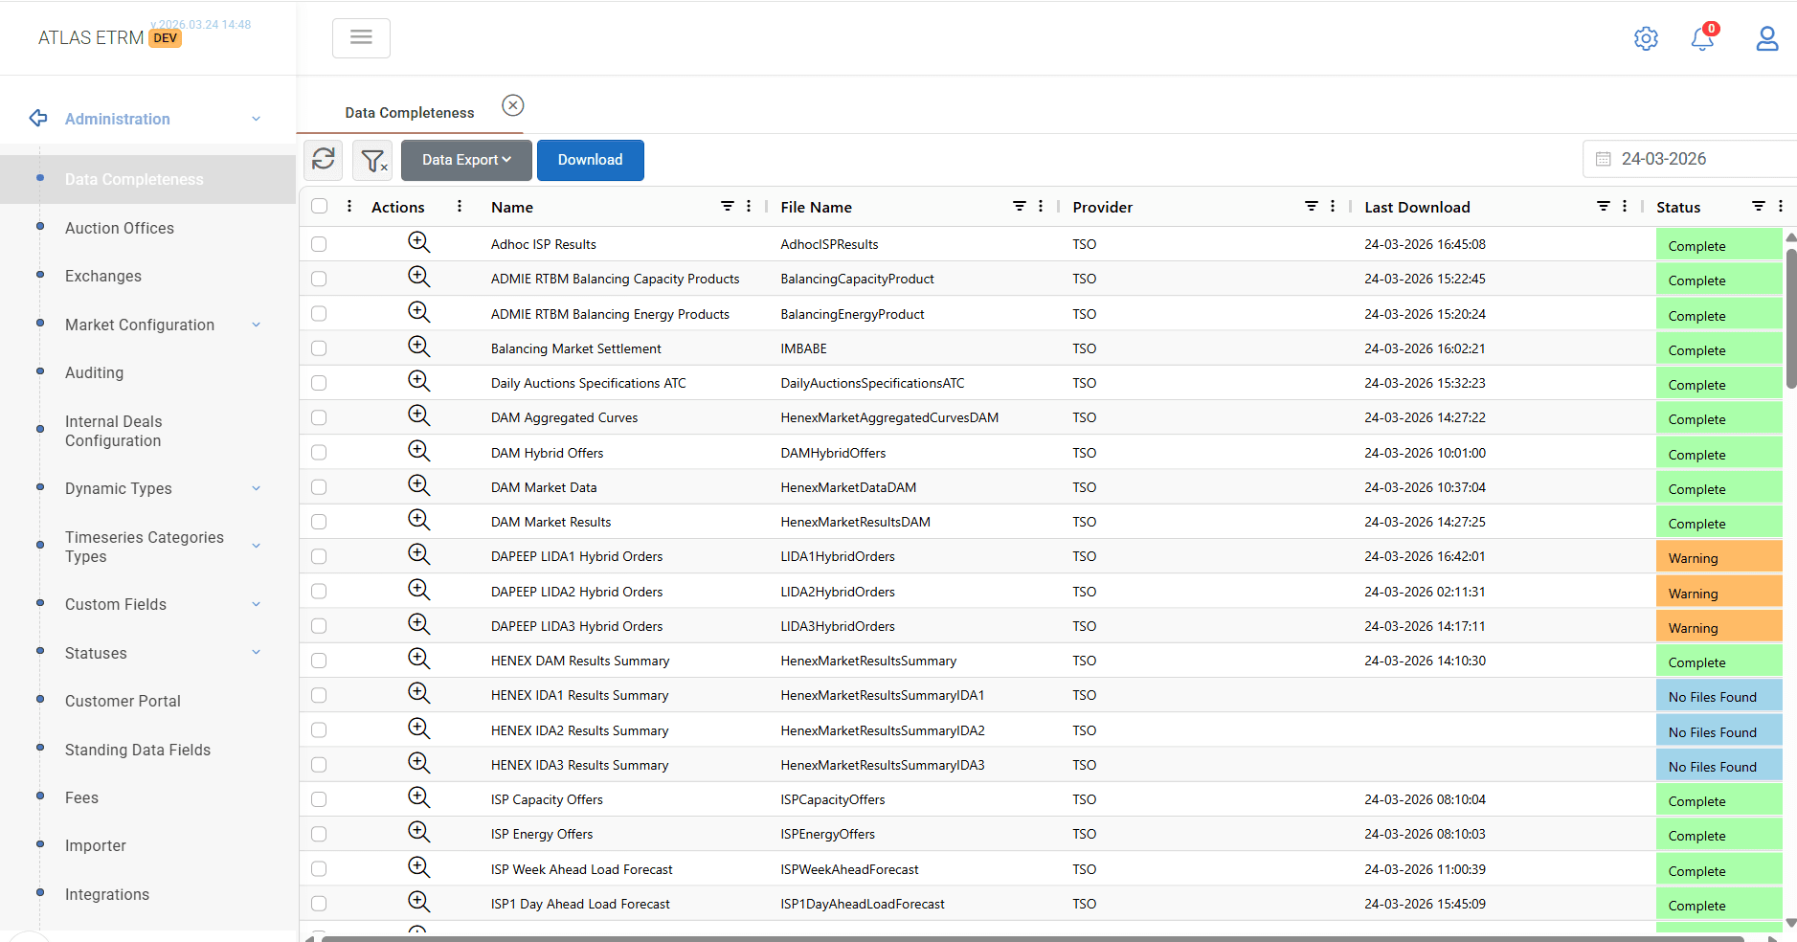Open Integrations in the sidebar
Image resolution: width=1797 pixels, height=942 pixels.
[x=107, y=894]
